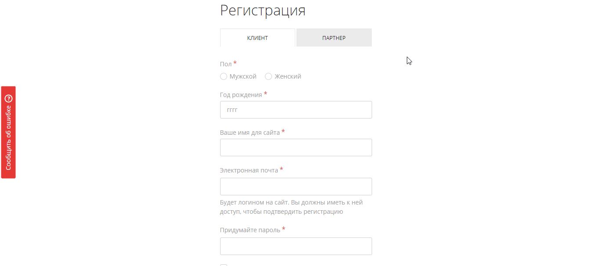Click the Придумайте пароль label
Image resolution: width=590 pixels, height=266 pixels.
click(250, 230)
